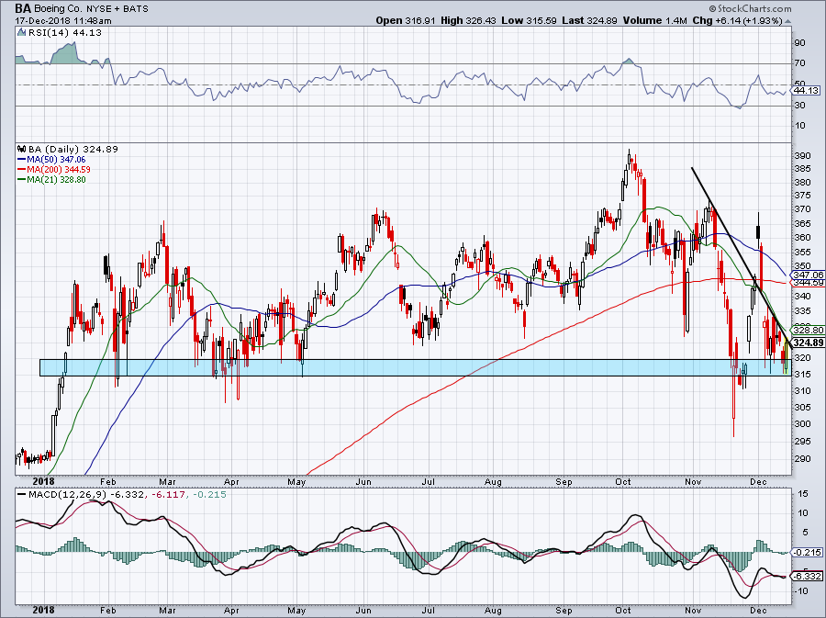Viewport: 826px width, 618px height.
Task: Click the 'Low 315.59' header value
Action: (x=530, y=20)
